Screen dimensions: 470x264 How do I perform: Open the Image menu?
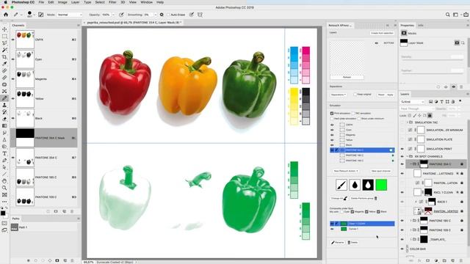[x=62, y=2]
